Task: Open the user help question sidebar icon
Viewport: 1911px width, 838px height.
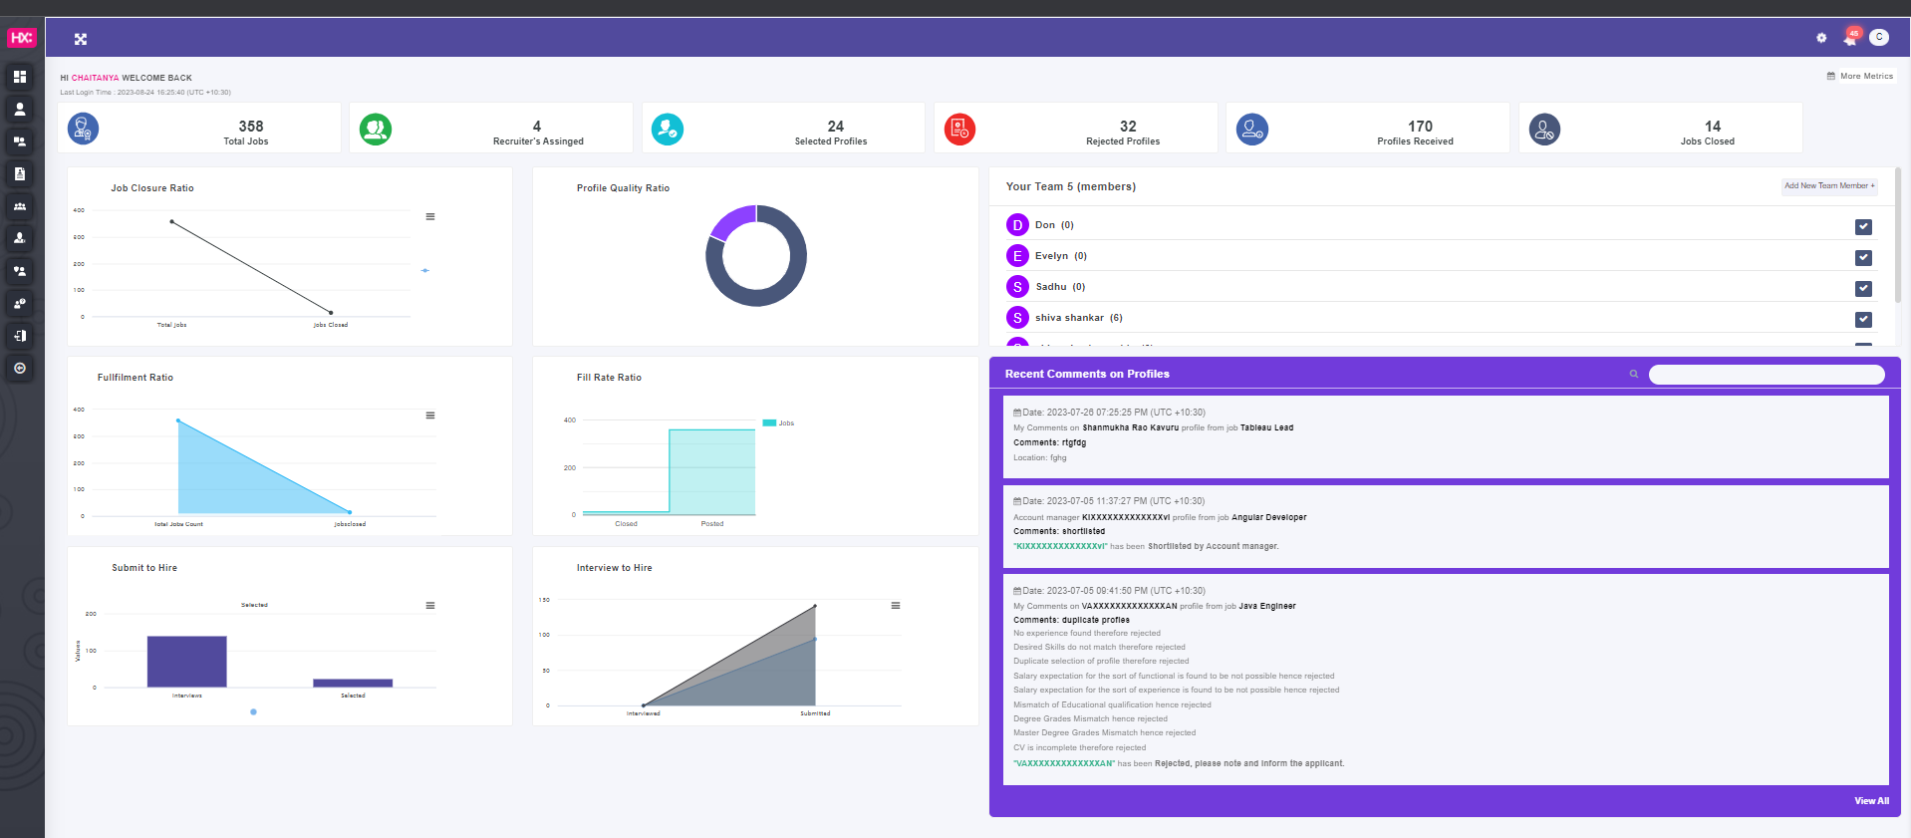Action: click(19, 303)
